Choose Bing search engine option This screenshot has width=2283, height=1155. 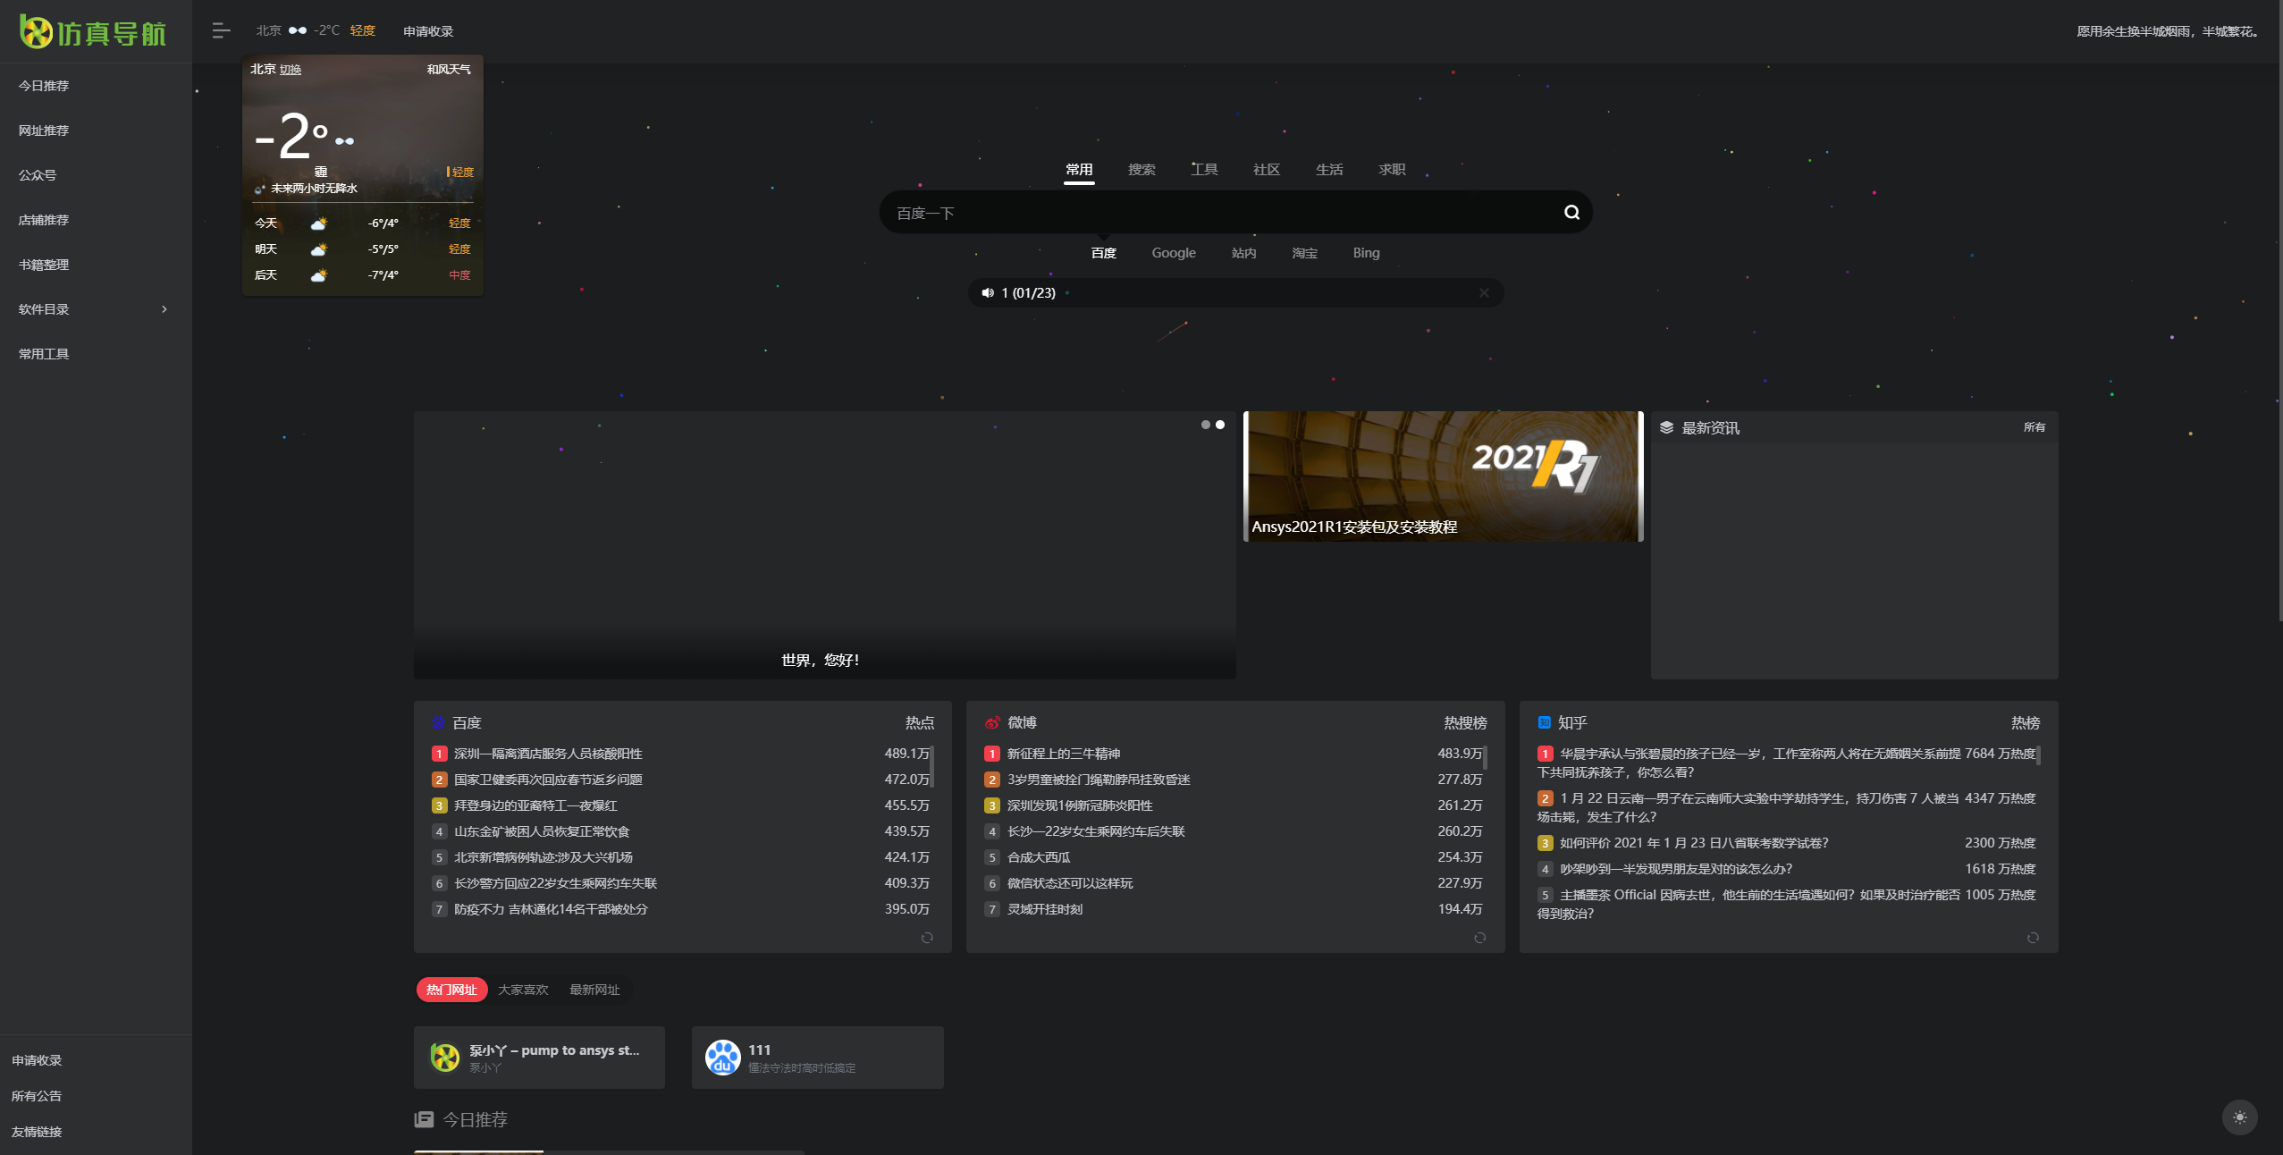[x=1366, y=253]
